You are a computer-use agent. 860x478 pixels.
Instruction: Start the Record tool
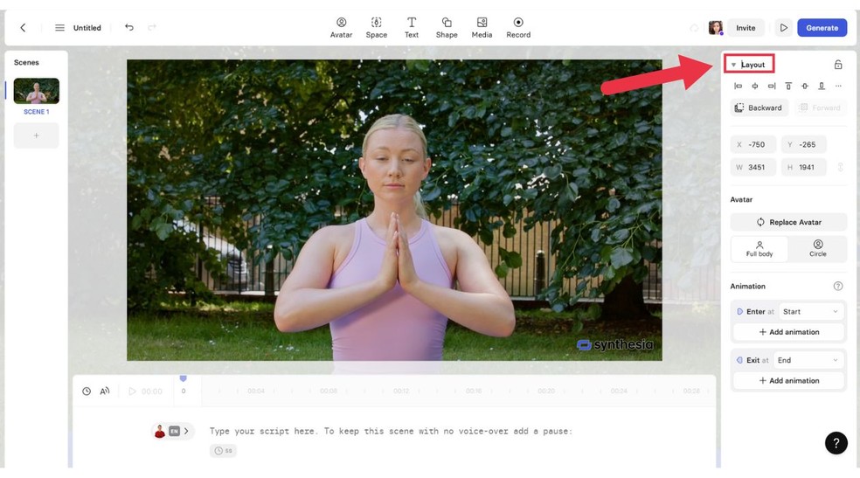coord(518,27)
